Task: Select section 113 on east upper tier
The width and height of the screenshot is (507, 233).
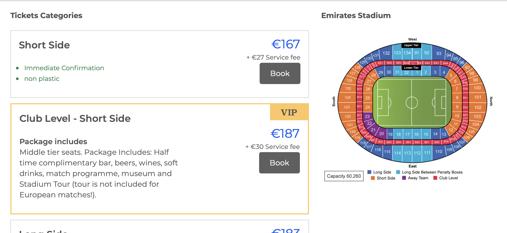Action: [x=407, y=153]
